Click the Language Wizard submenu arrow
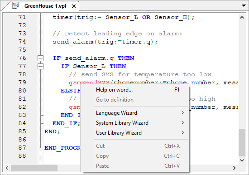Image resolution: width=249 pixels, height=175 pixels. point(183,113)
